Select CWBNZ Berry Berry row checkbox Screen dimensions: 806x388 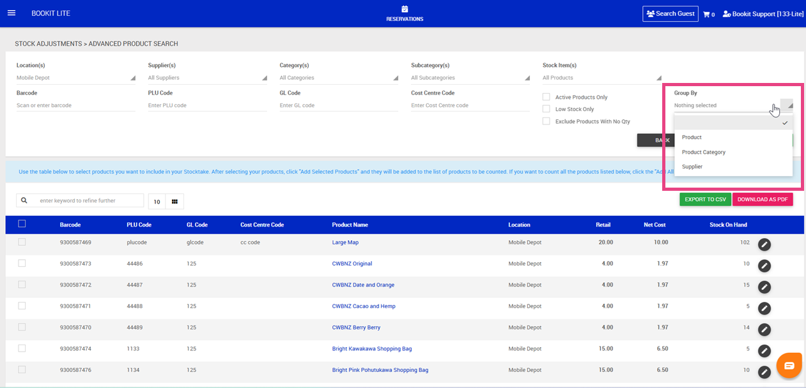[x=22, y=327]
